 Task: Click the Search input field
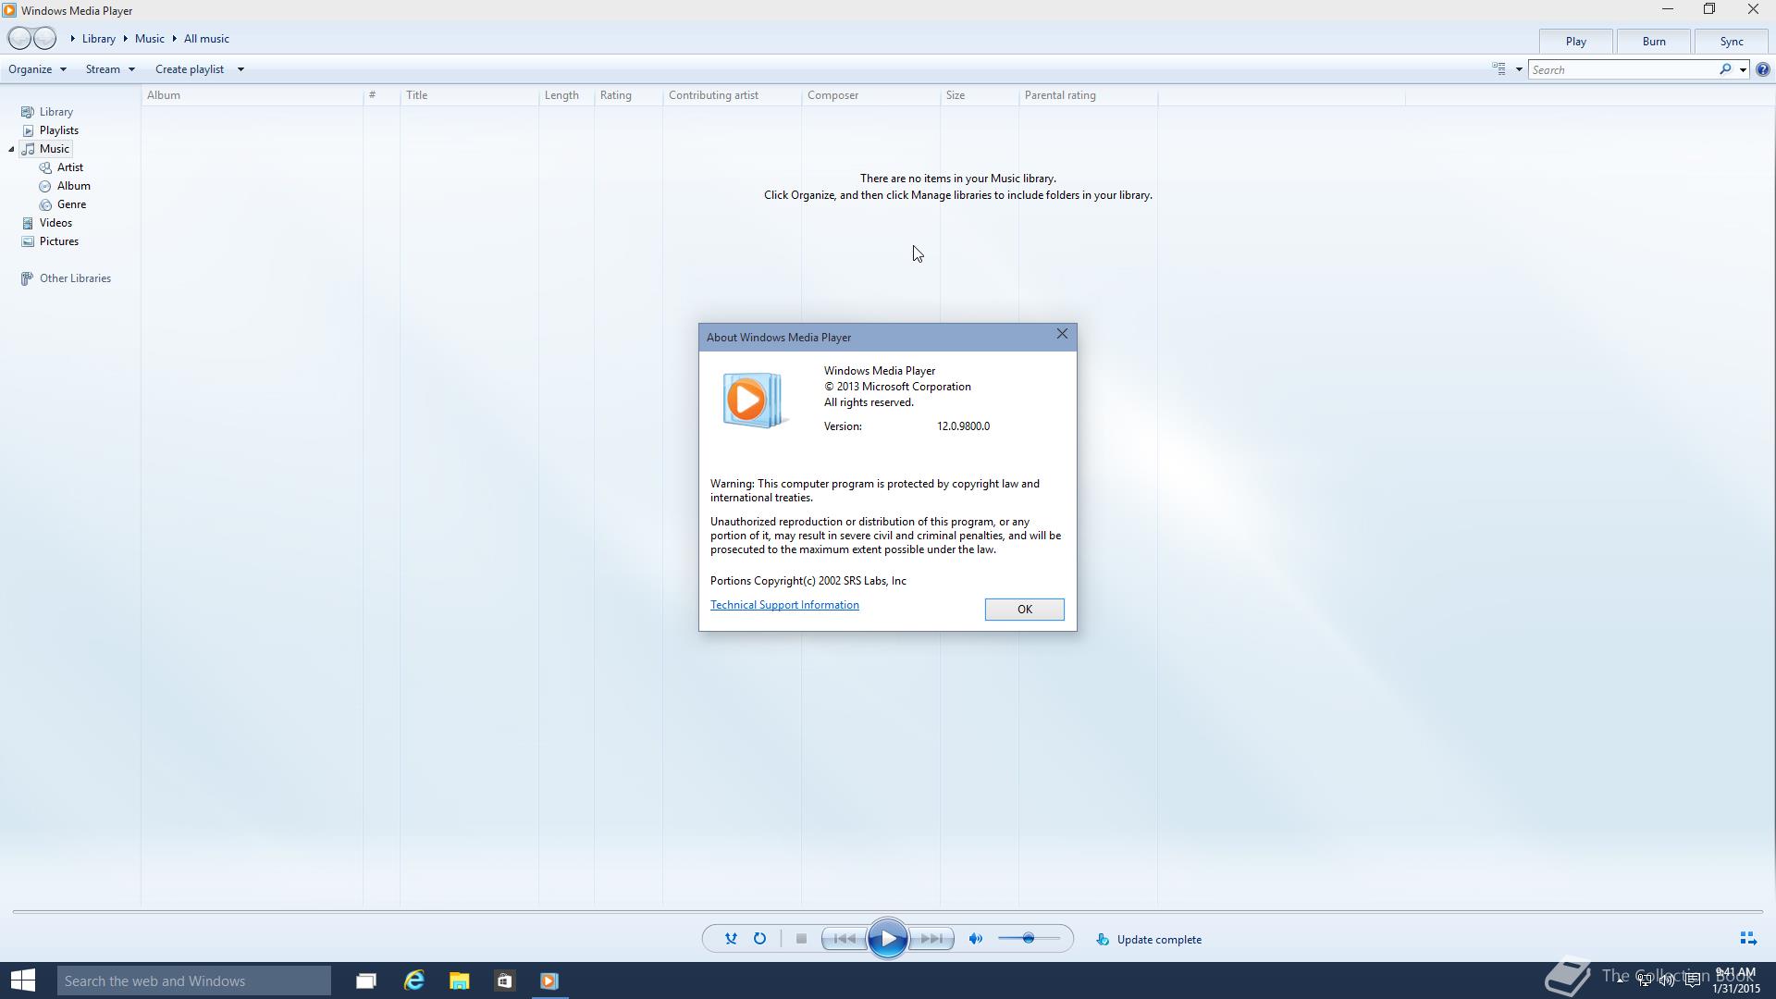pyautogui.click(x=1622, y=69)
